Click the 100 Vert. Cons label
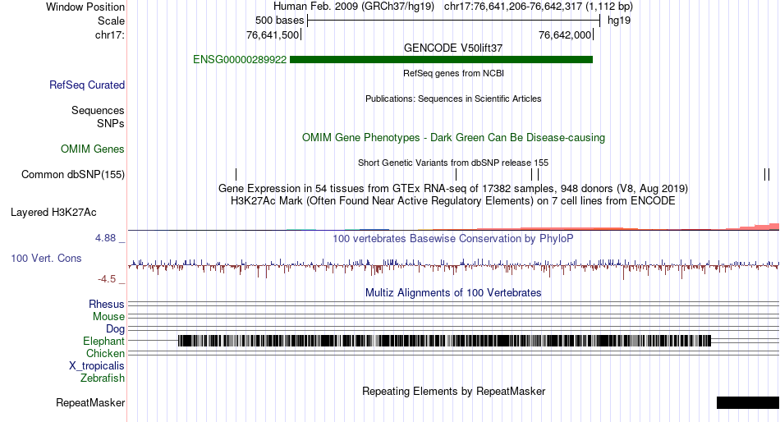 (46, 259)
